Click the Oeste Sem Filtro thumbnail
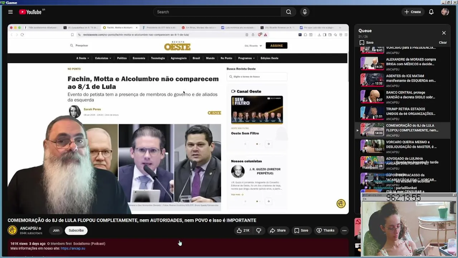The height and width of the screenshot is (258, 458). pos(257,110)
